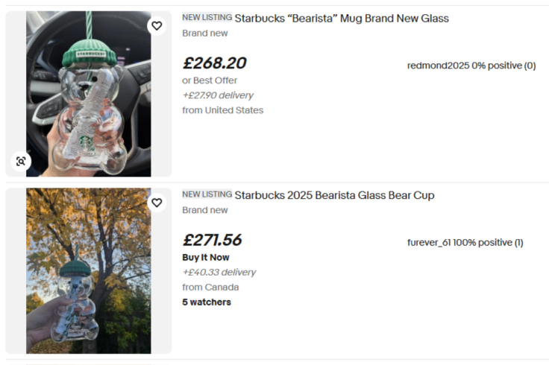View seller furever_61 feedback

tap(465, 243)
